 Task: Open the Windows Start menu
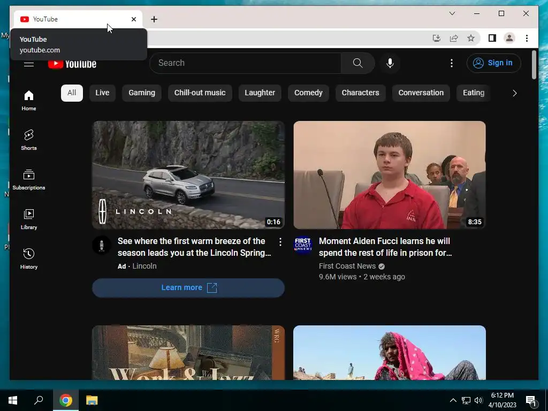pyautogui.click(x=13, y=400)
